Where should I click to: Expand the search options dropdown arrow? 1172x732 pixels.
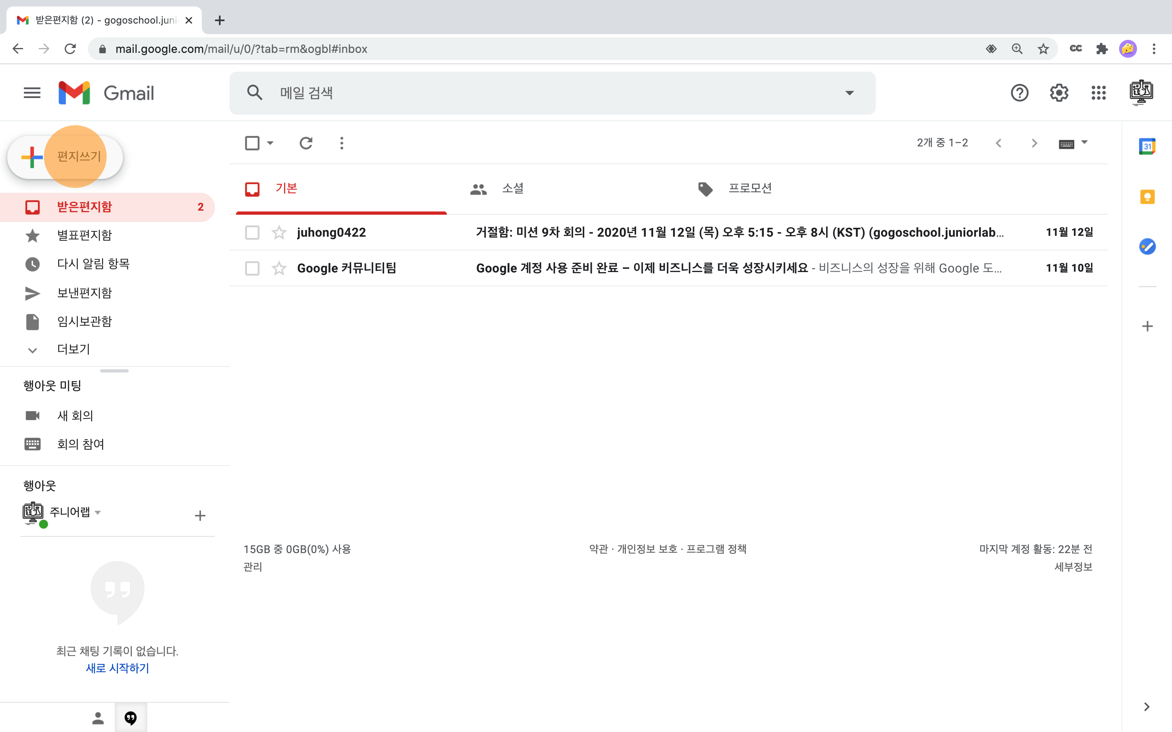click(x=849, y=93)
